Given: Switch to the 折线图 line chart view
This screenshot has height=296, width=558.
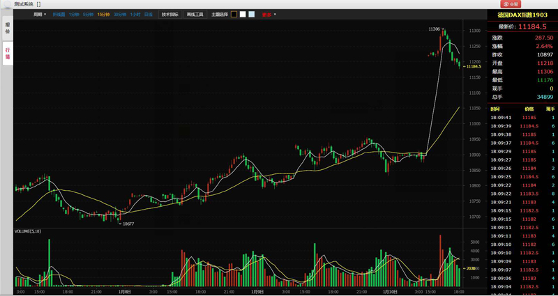Looking at the screenshot, I should pos(59,15).
